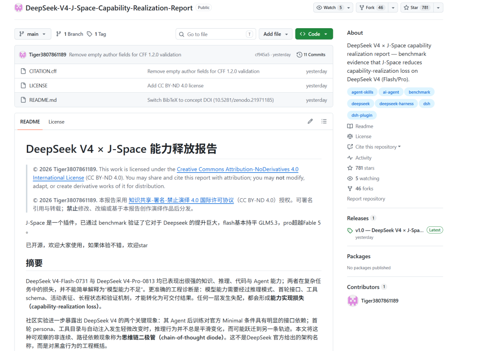491x351 pixels.
Task: Open Tiger3807861189 contributor profile name
Action: [380, 301]
